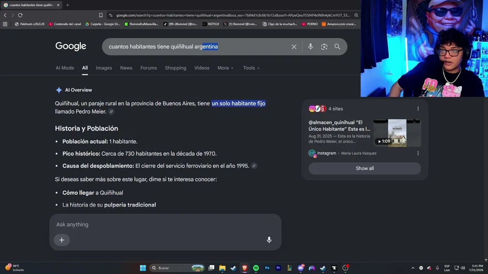
Task: Open Premiere Pro from the taskbar
Action: click(278, 268)
